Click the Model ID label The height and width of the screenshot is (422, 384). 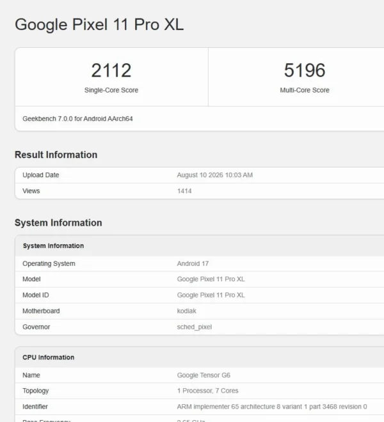pyautogui.click(x=36, y=295)
